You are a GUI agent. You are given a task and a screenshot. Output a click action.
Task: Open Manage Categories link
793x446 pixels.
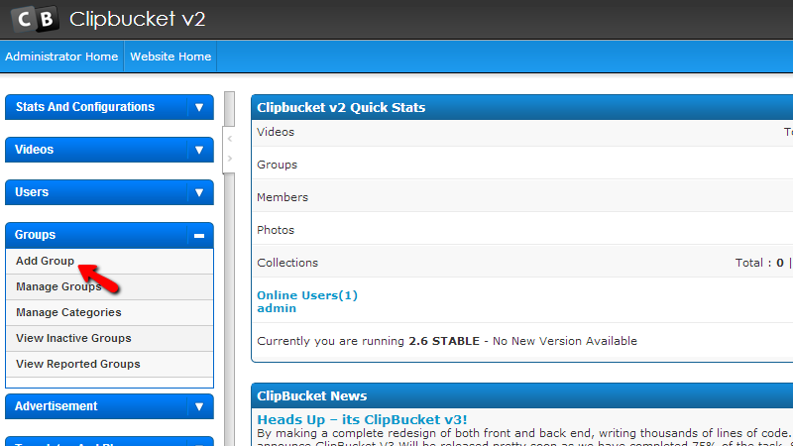[68, 312]
